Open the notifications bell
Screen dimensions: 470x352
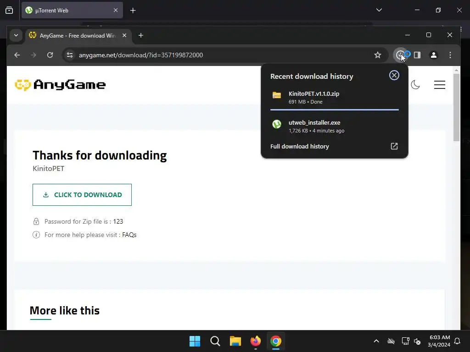tap(458, 341)
